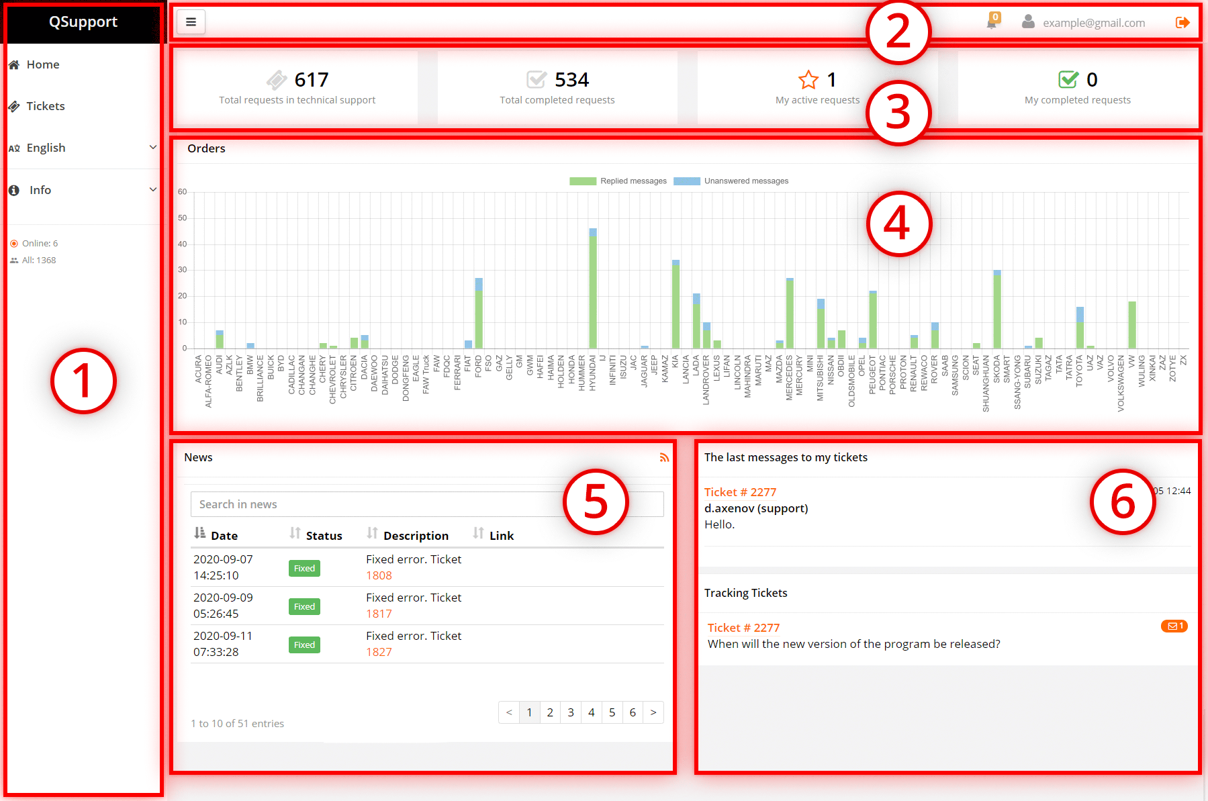The width and height of the screenshot is (1208, 801).
Task: Sort news table by Status
Action: 316,534
